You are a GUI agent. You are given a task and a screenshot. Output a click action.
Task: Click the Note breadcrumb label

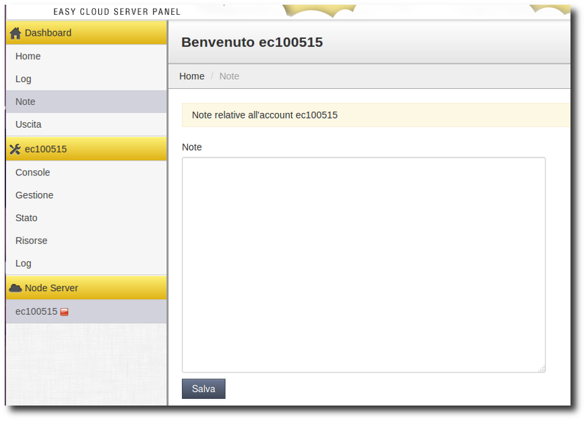coord(229,76)
